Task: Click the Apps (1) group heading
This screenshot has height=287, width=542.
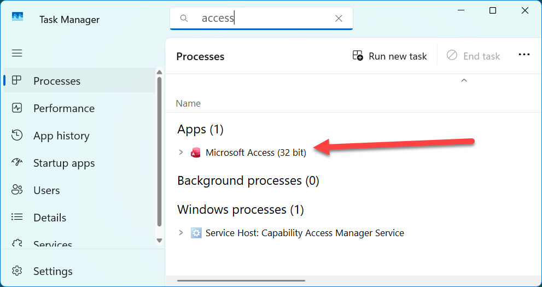Action: pos(201,130)
